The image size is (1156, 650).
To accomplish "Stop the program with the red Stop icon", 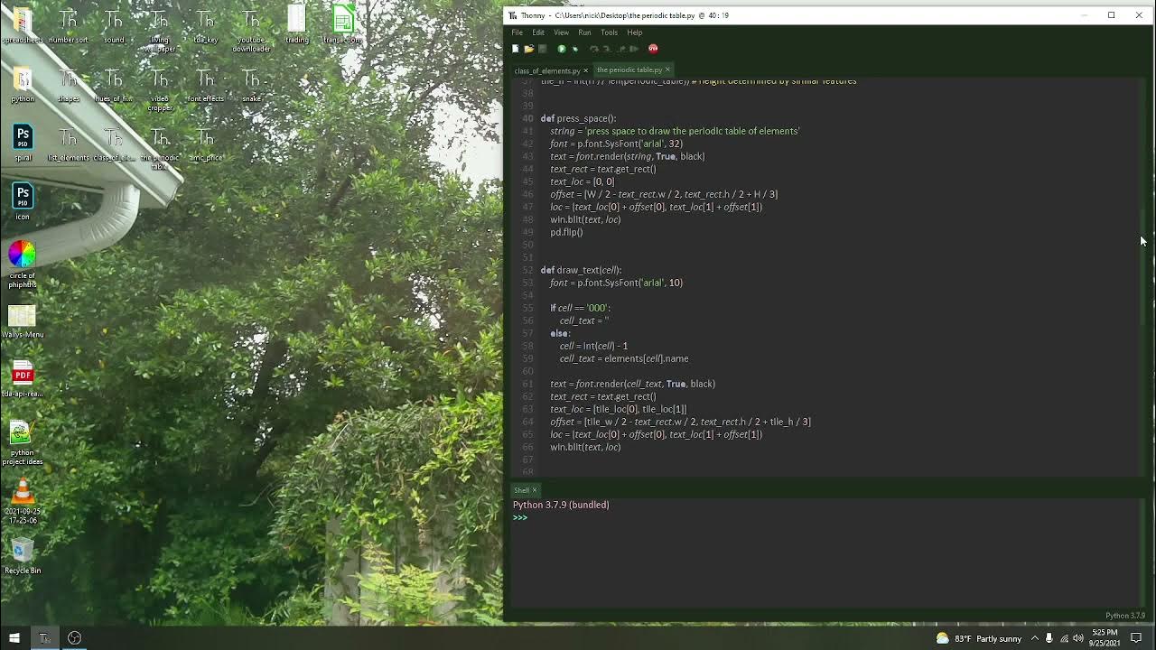I will [x=653, y=49].
